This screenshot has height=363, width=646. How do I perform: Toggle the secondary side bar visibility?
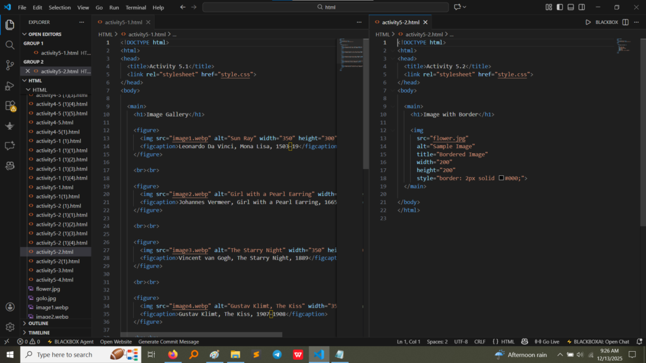582,8
